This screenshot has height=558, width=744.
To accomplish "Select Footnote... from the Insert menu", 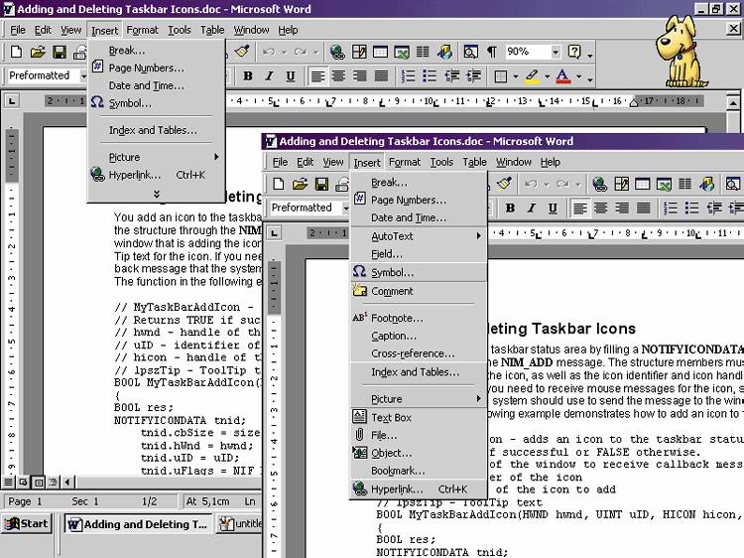I will click(397, 318).
